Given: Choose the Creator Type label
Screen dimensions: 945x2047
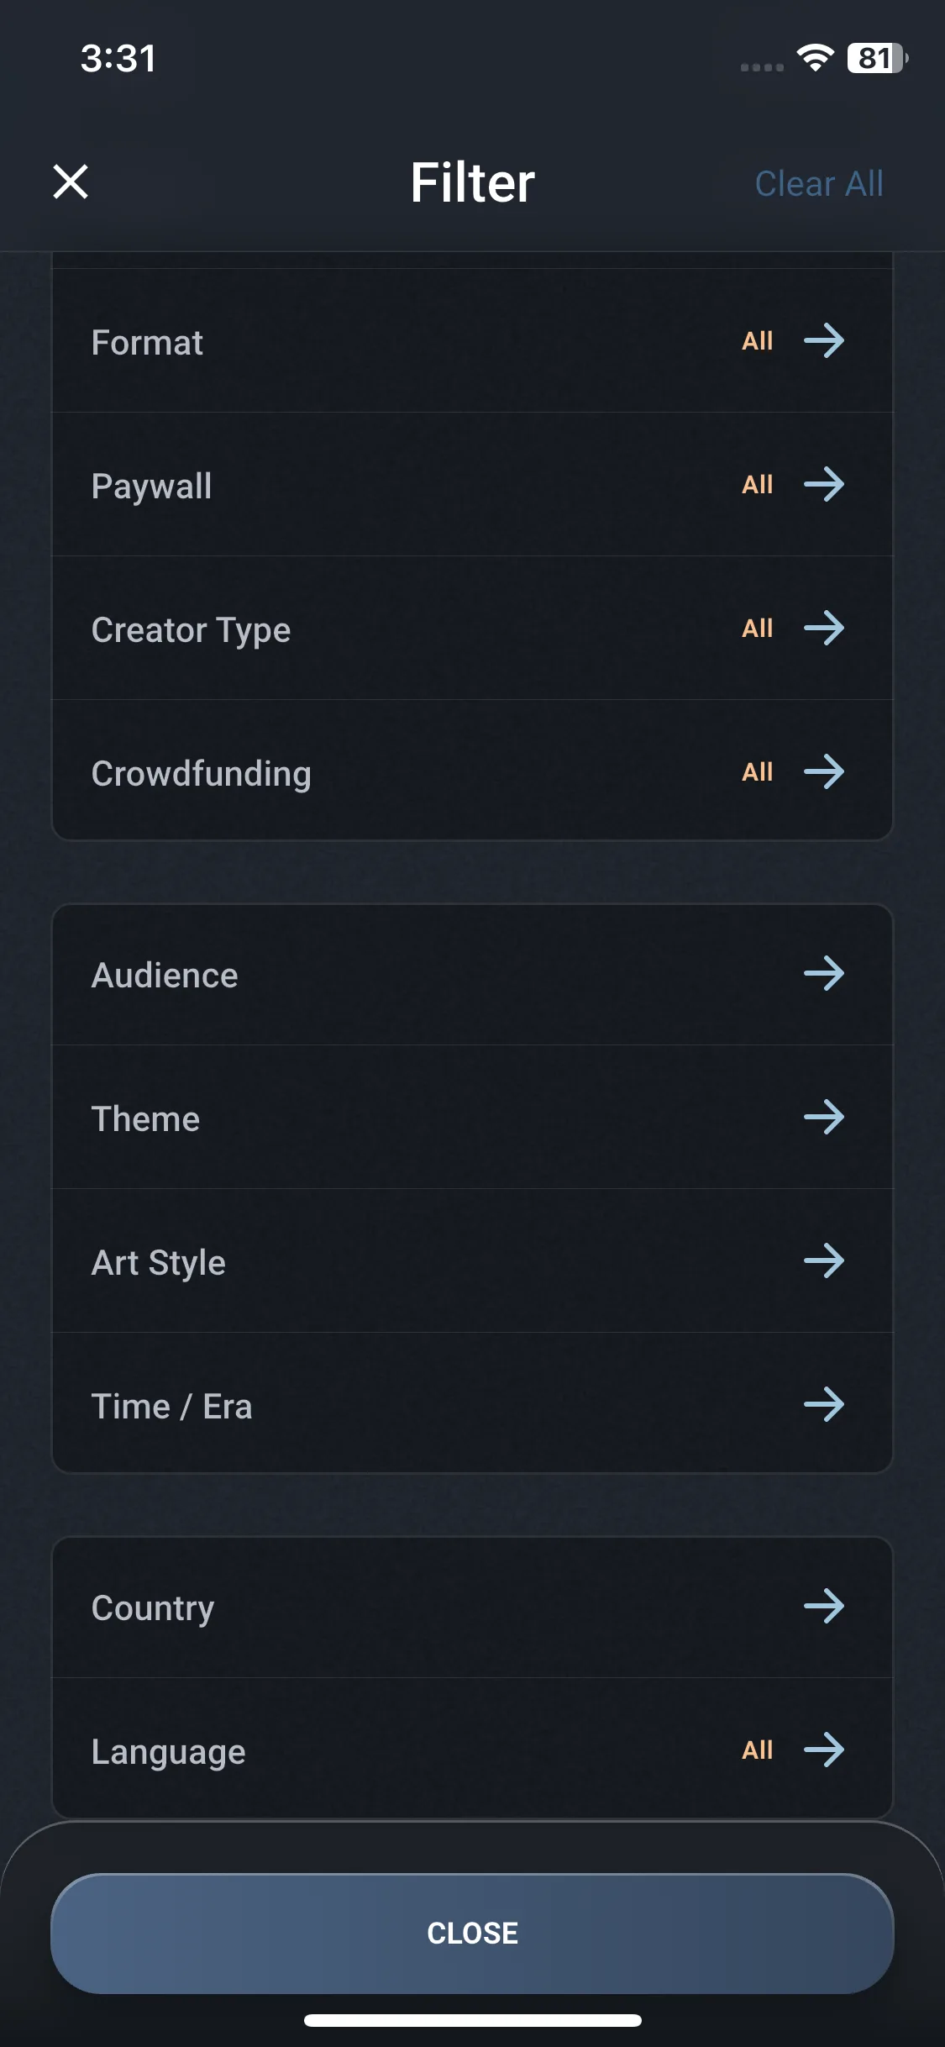Looking at the screenshot, I should 191,630.
